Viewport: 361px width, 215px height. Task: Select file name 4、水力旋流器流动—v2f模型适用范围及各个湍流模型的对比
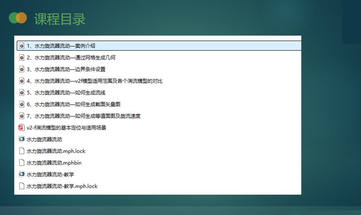click(95, 81)
